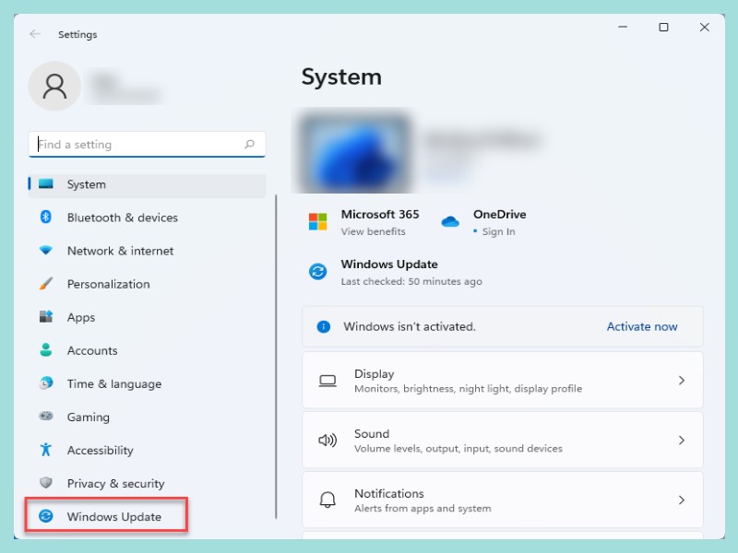Click the blurred desktop wallpaper thumbnail
Screen dimensions: 738x553
pos(355,152)
